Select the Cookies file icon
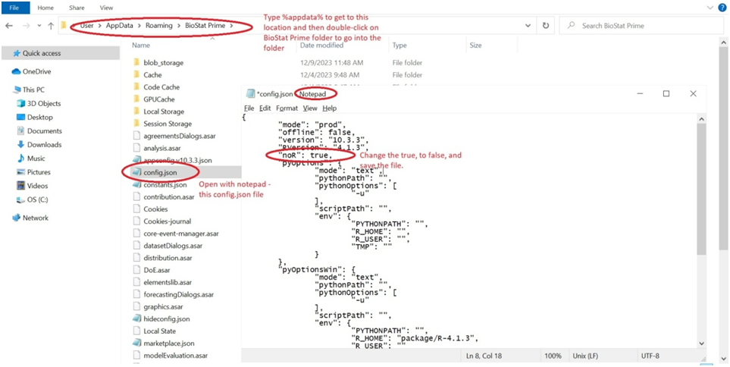 coord(136,209)
